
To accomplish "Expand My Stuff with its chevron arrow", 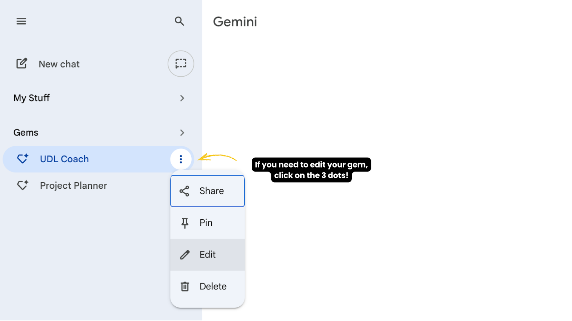I will (182, 98).
